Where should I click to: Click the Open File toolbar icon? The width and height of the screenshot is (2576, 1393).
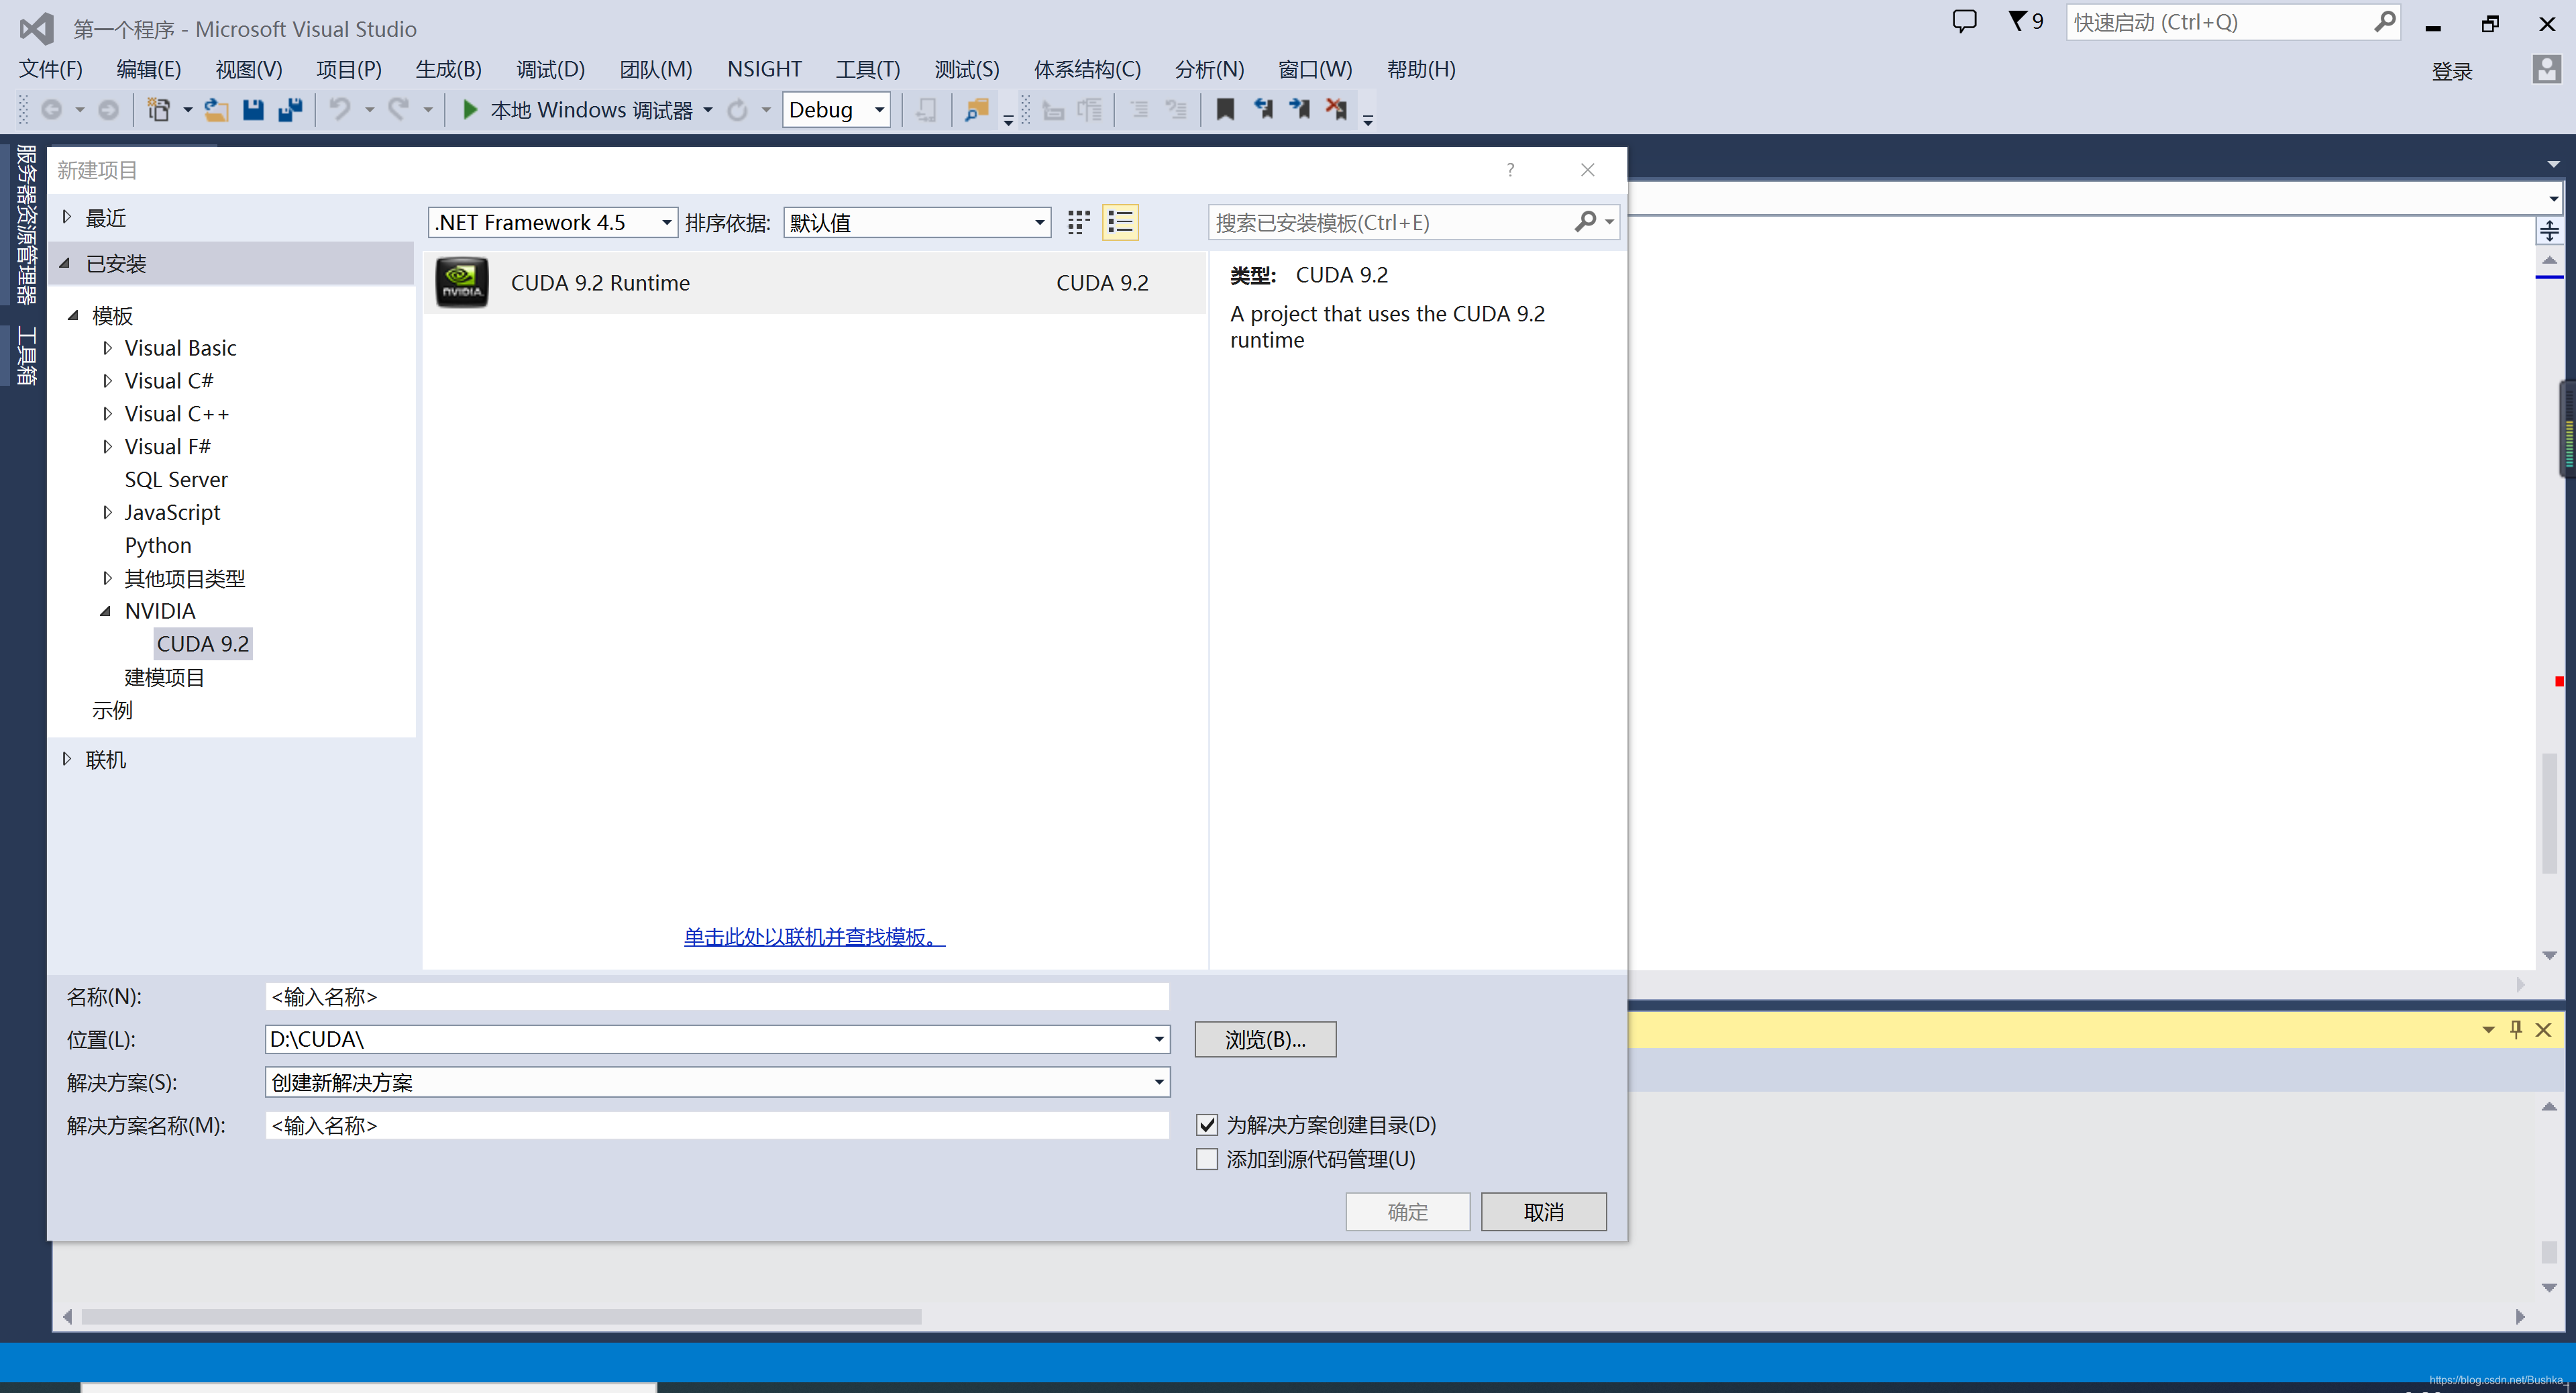point(216,109)
